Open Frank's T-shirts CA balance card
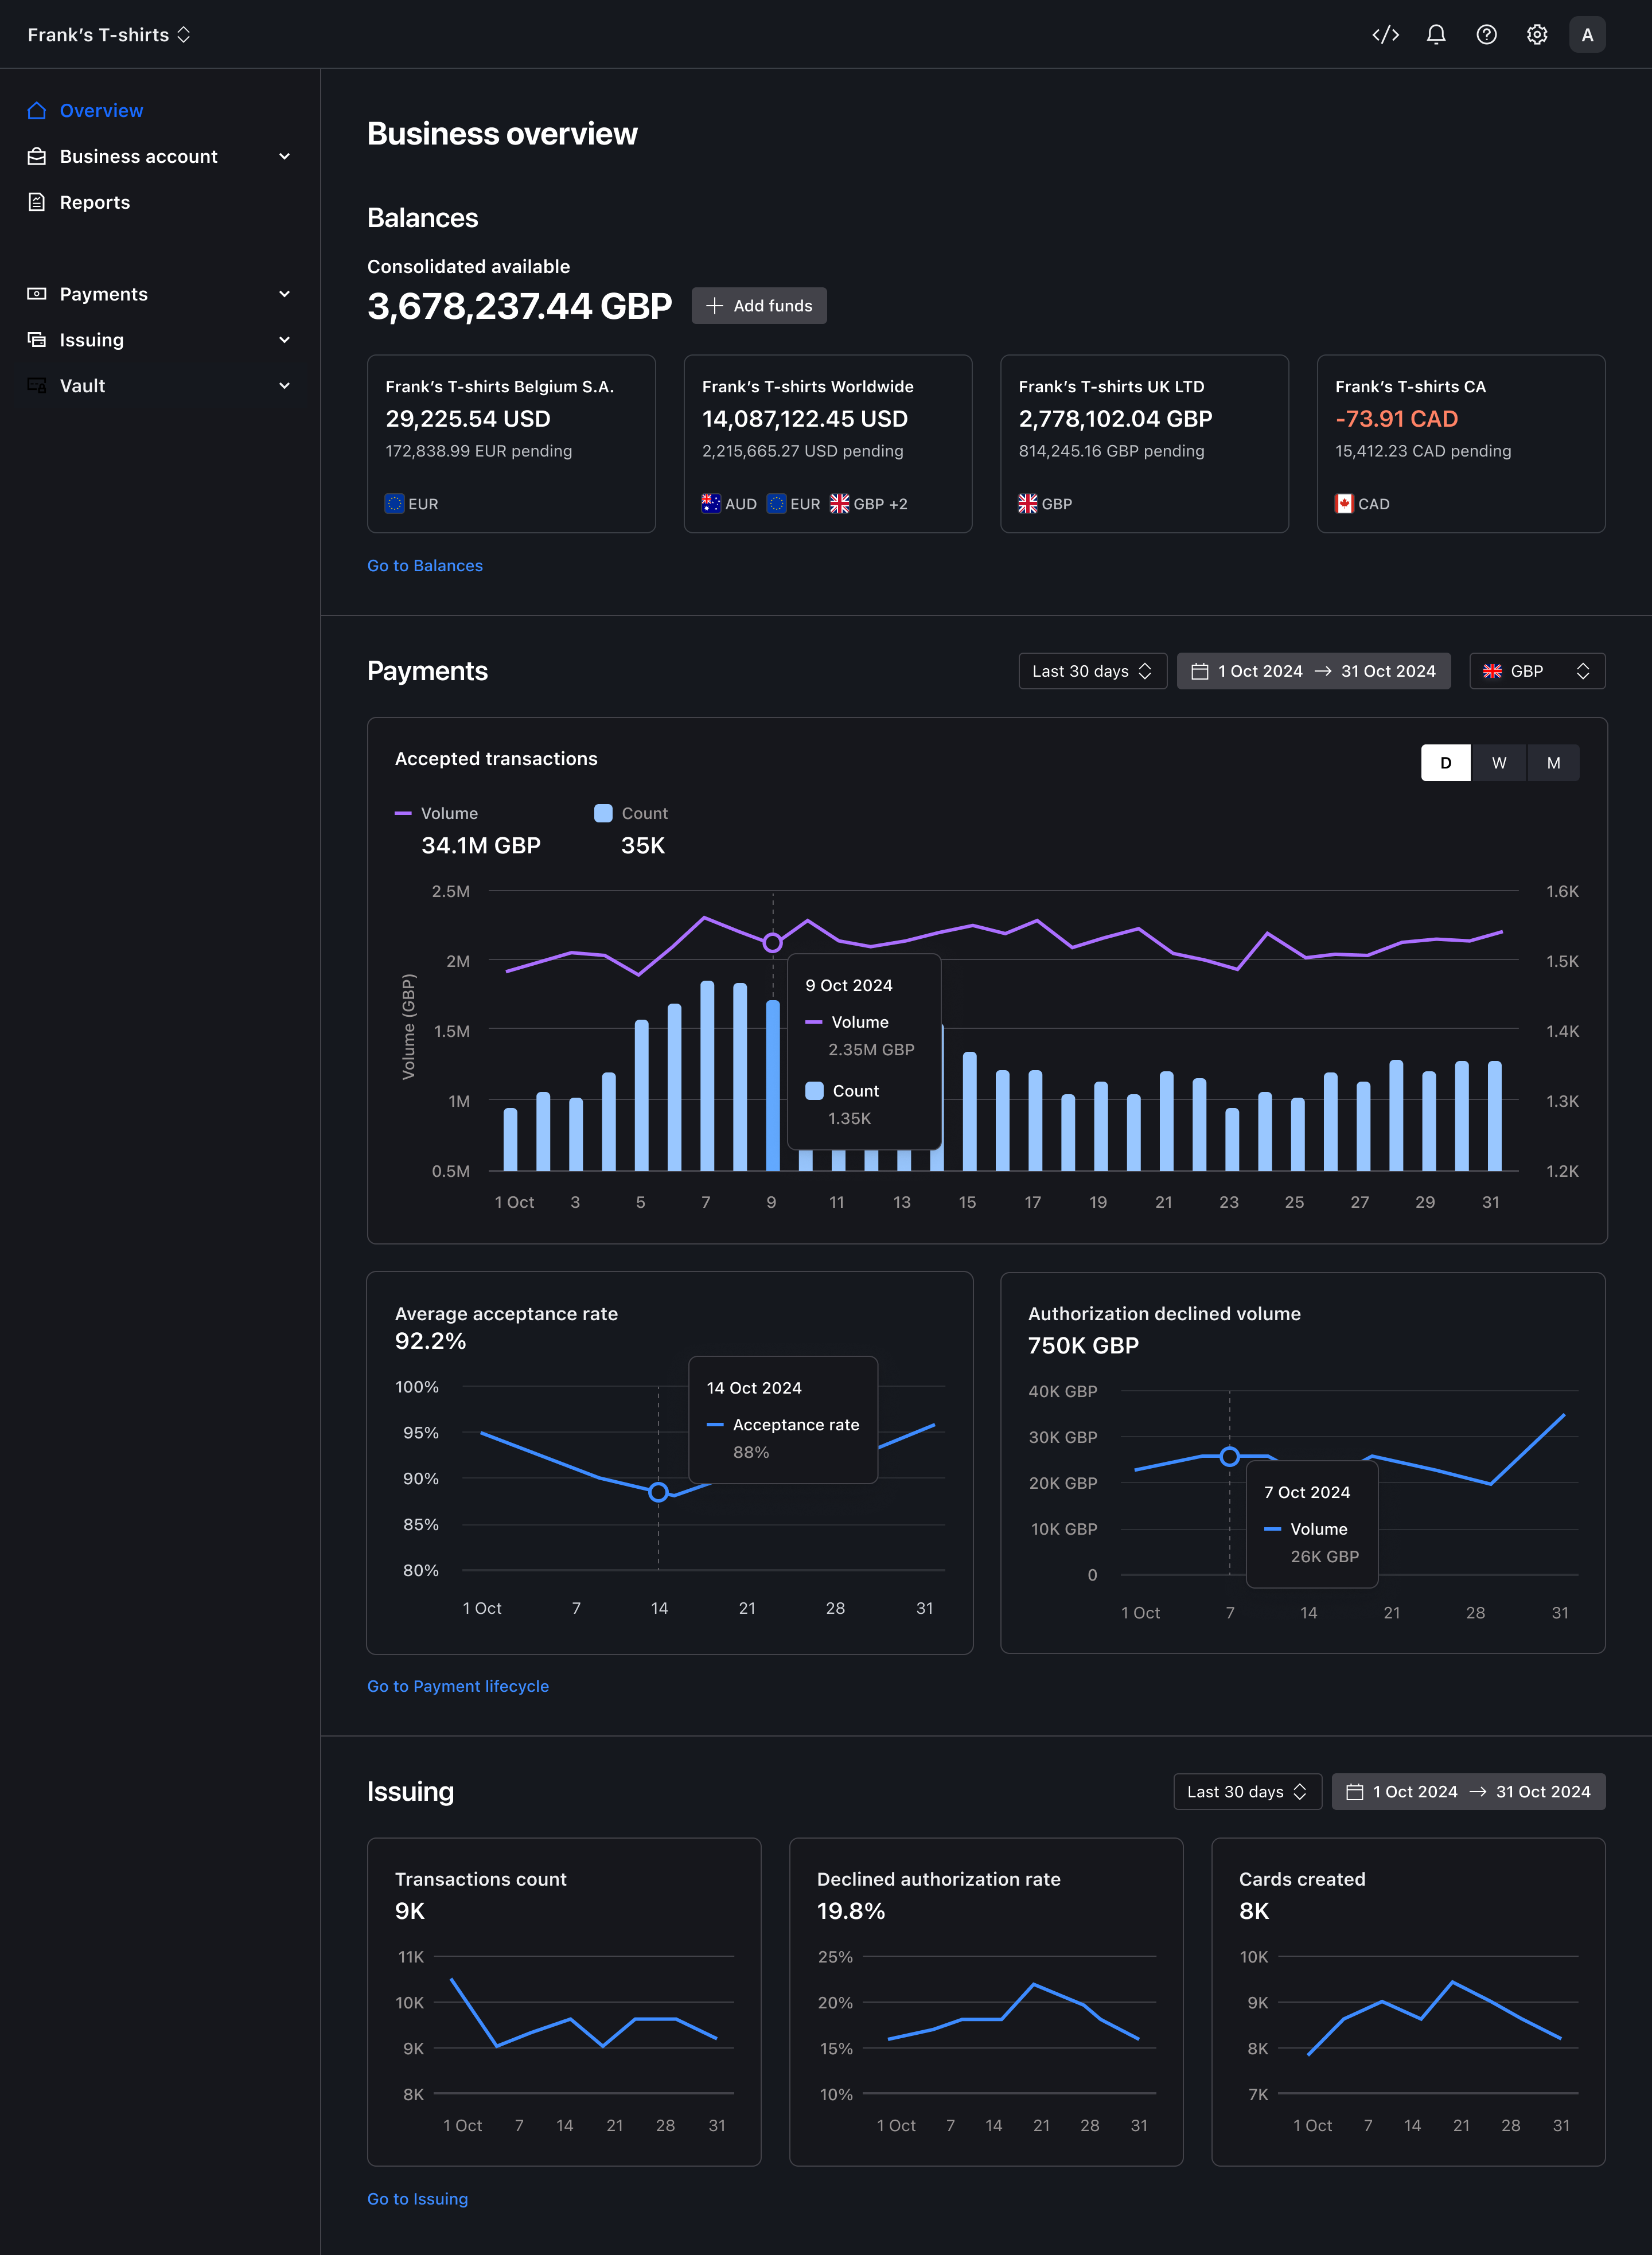This screenshot has width=1652, height=2255. (1461, 444)
